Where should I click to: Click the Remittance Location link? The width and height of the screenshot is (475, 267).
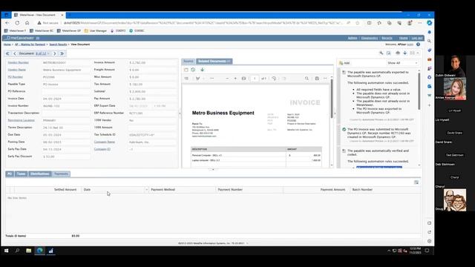point(22,120)
